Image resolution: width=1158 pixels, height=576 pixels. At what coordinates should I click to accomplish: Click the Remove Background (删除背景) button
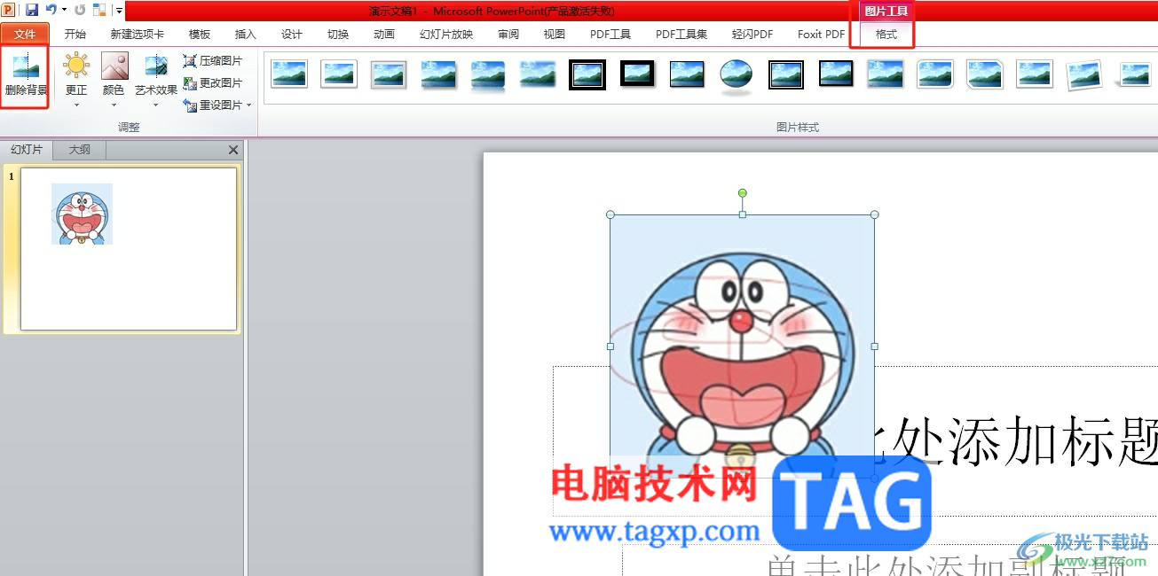(x=26, y=76)
